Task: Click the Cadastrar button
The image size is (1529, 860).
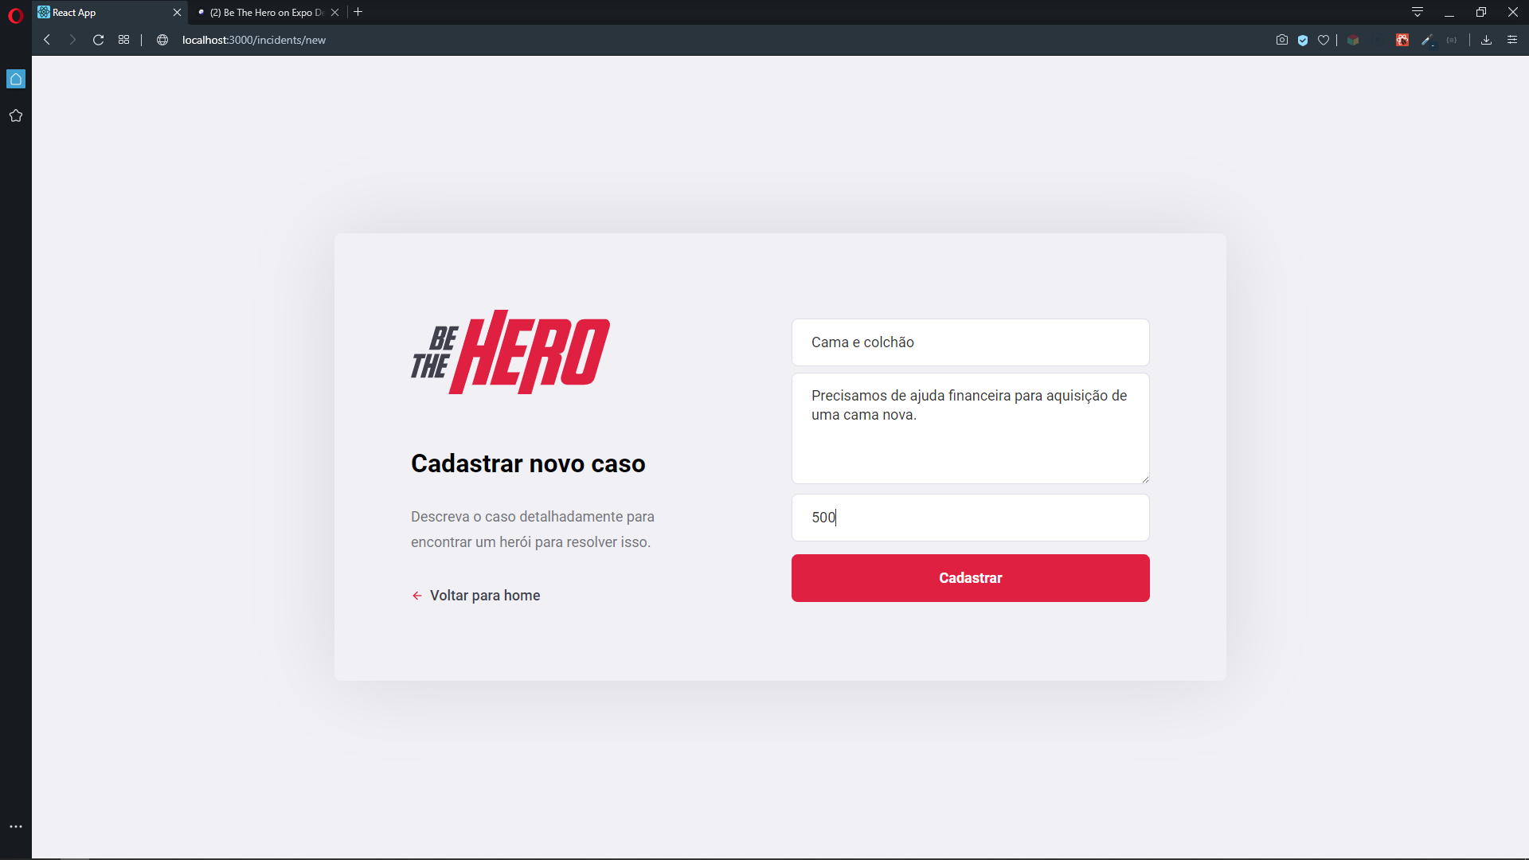Action: pyautogui.click(x=970, y=578)
